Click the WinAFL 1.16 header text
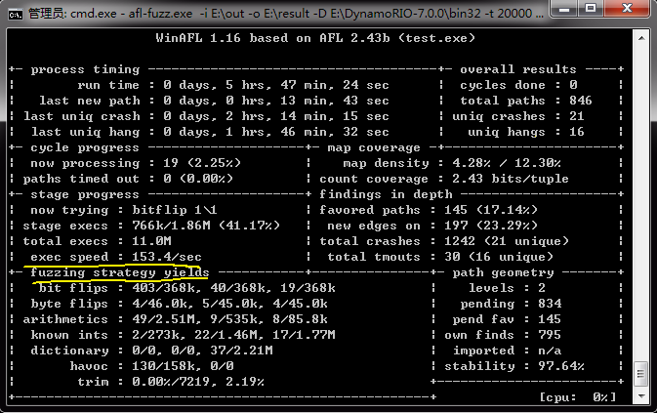 tap(315, 38)
